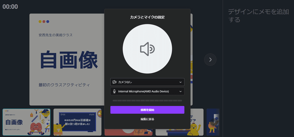This screenshot has width=294, height=137.
Task: Select the yellow character slide thumbnail
Action: [x=179, y=122]
